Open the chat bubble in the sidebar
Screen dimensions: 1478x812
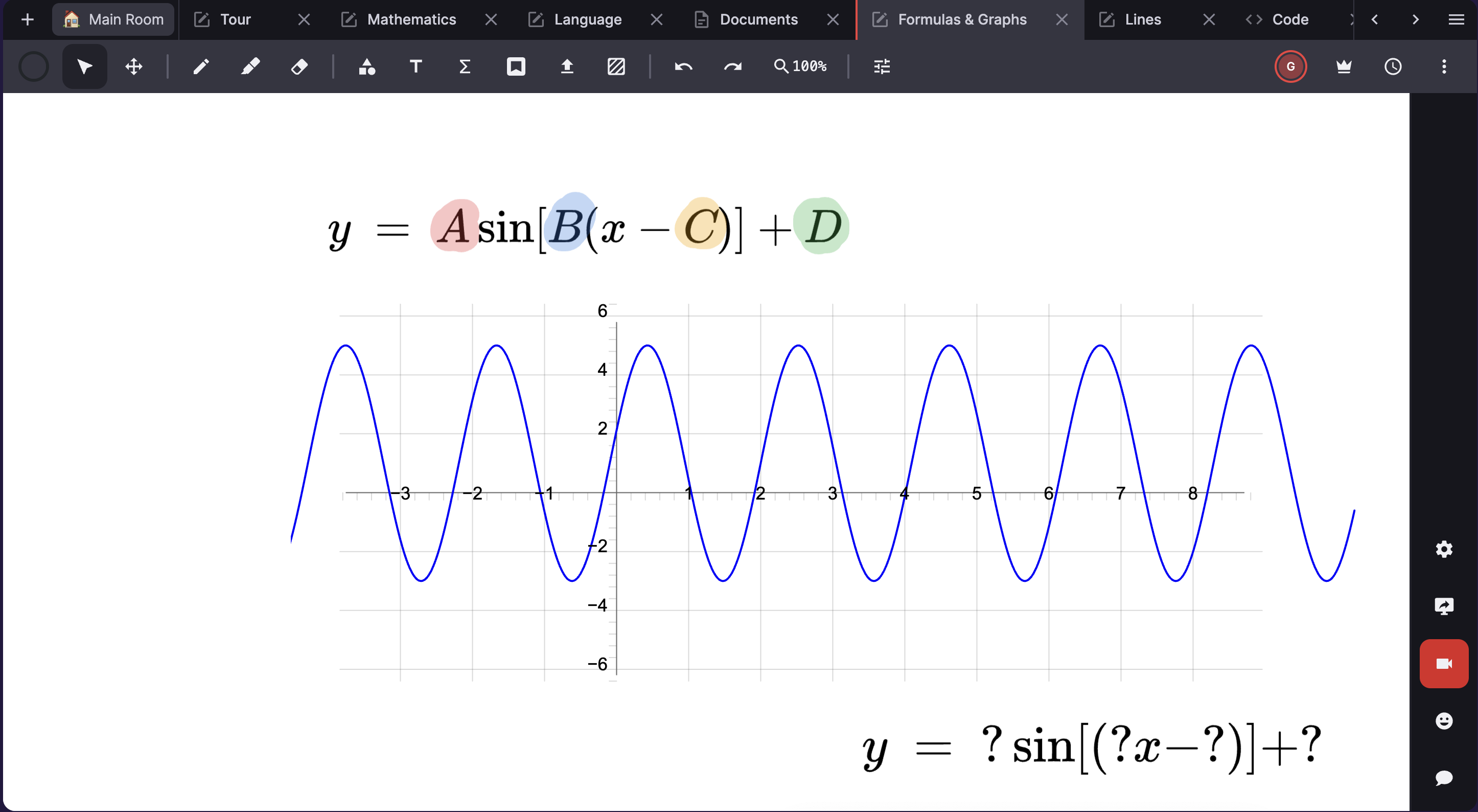[1444, 778]
